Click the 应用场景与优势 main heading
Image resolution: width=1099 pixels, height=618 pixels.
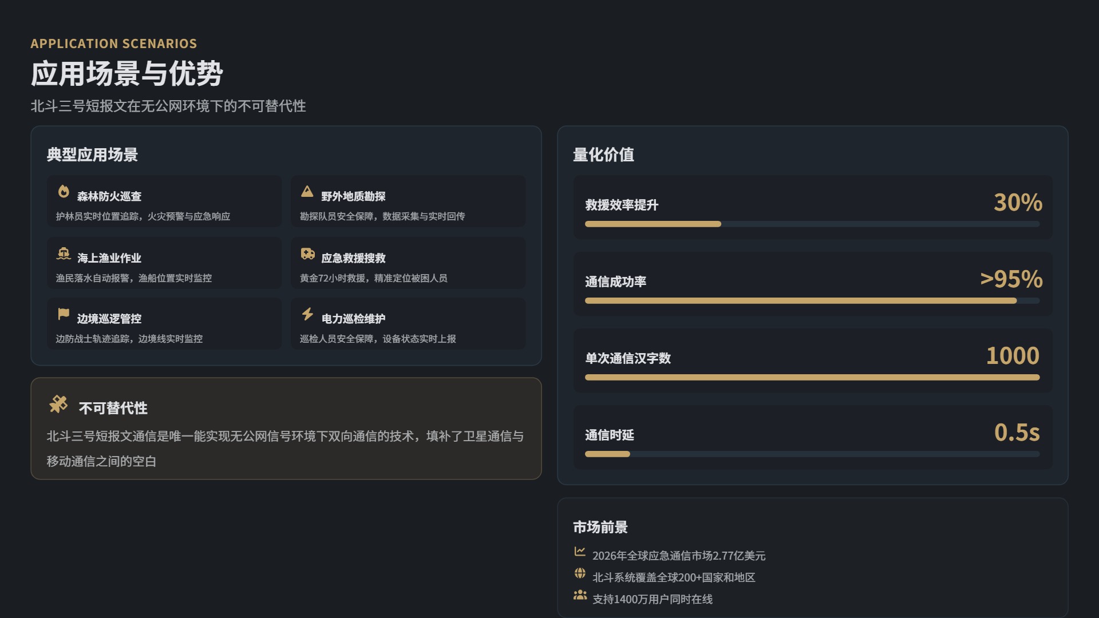coord(126,74)
